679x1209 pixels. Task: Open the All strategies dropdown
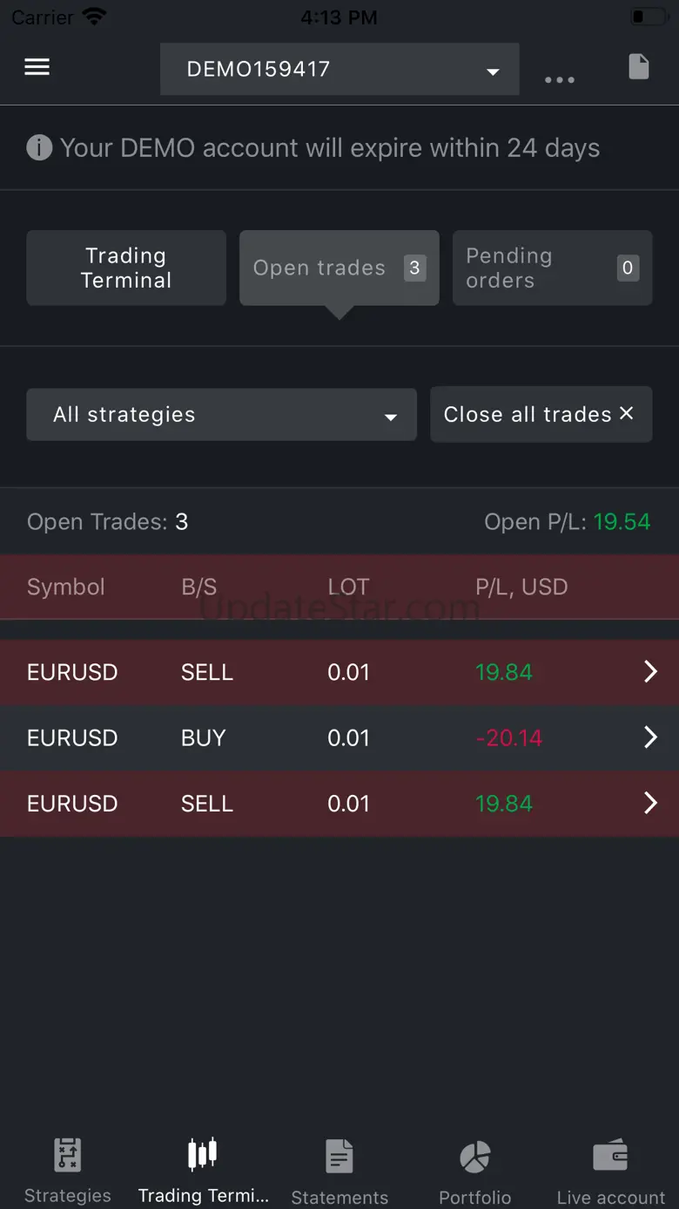pos(221,414)
